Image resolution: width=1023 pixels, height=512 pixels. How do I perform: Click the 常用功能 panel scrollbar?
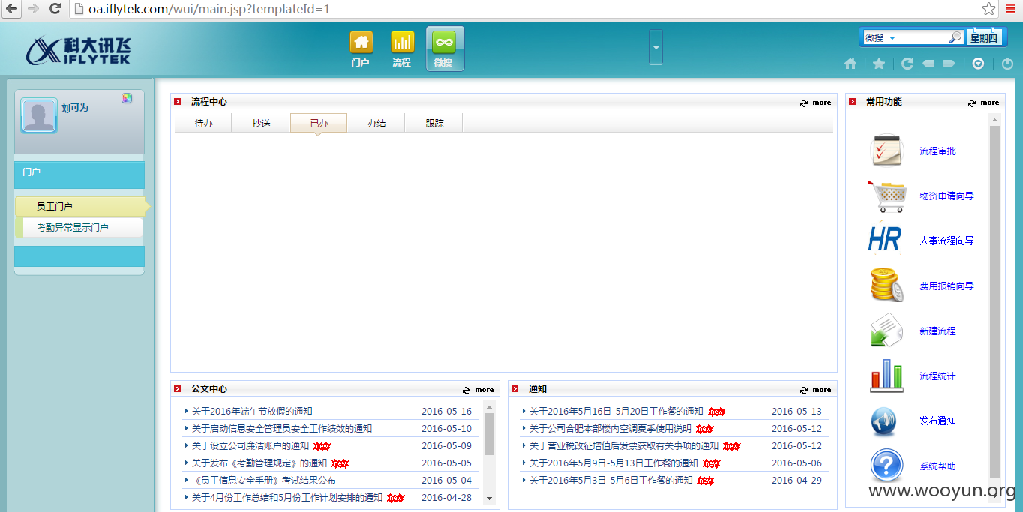(x=995, y=300)
